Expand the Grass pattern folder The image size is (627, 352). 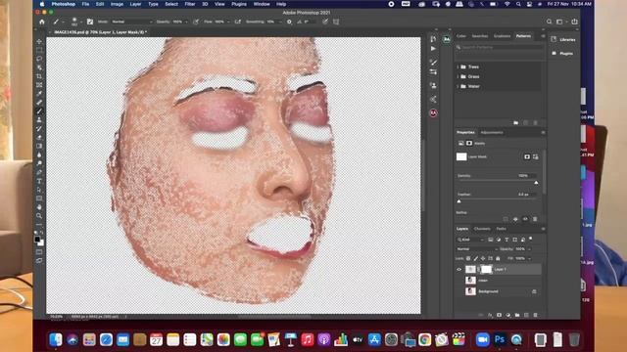point(458,76)
